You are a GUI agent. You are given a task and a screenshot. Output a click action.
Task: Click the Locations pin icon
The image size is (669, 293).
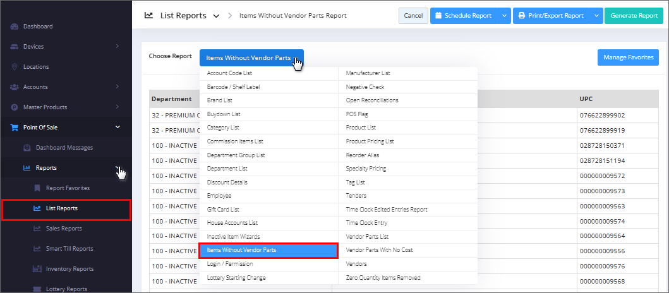tap(15, 67)
